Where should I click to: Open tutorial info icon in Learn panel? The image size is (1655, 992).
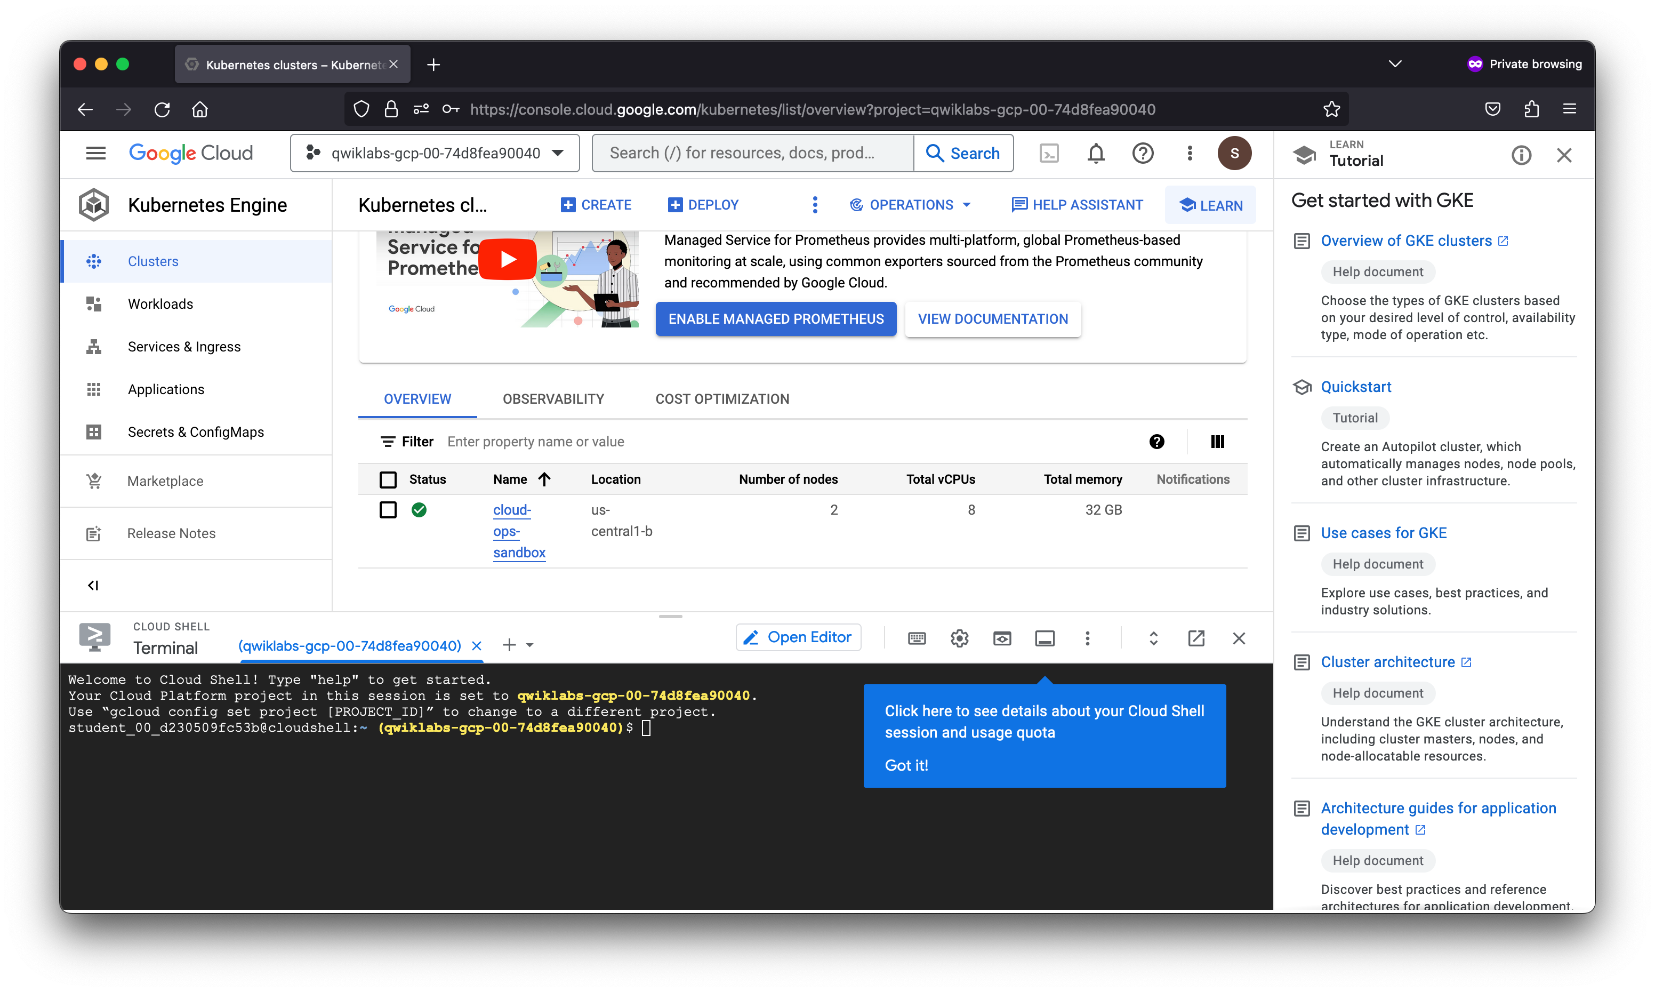[x=1521, y=155]
